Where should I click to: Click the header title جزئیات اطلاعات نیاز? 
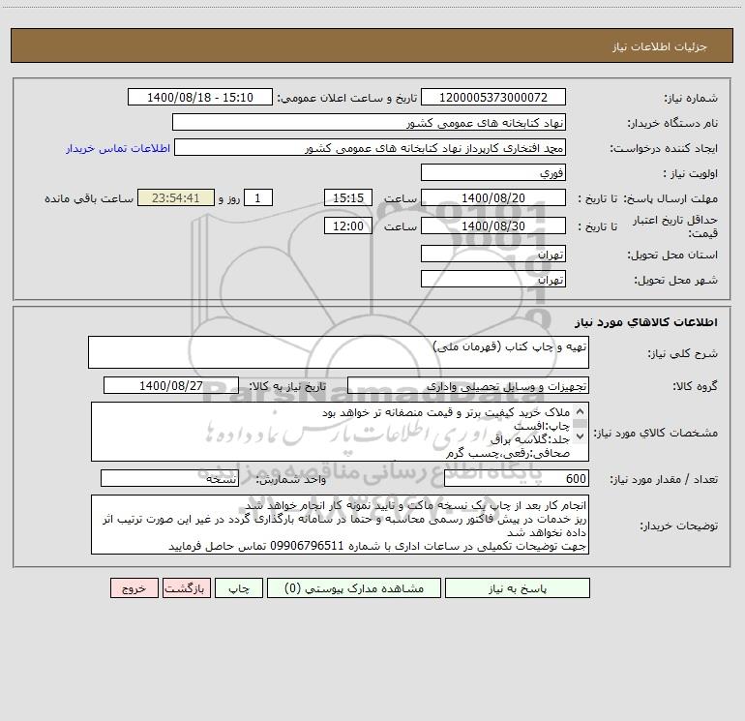[x=660, y=46]
